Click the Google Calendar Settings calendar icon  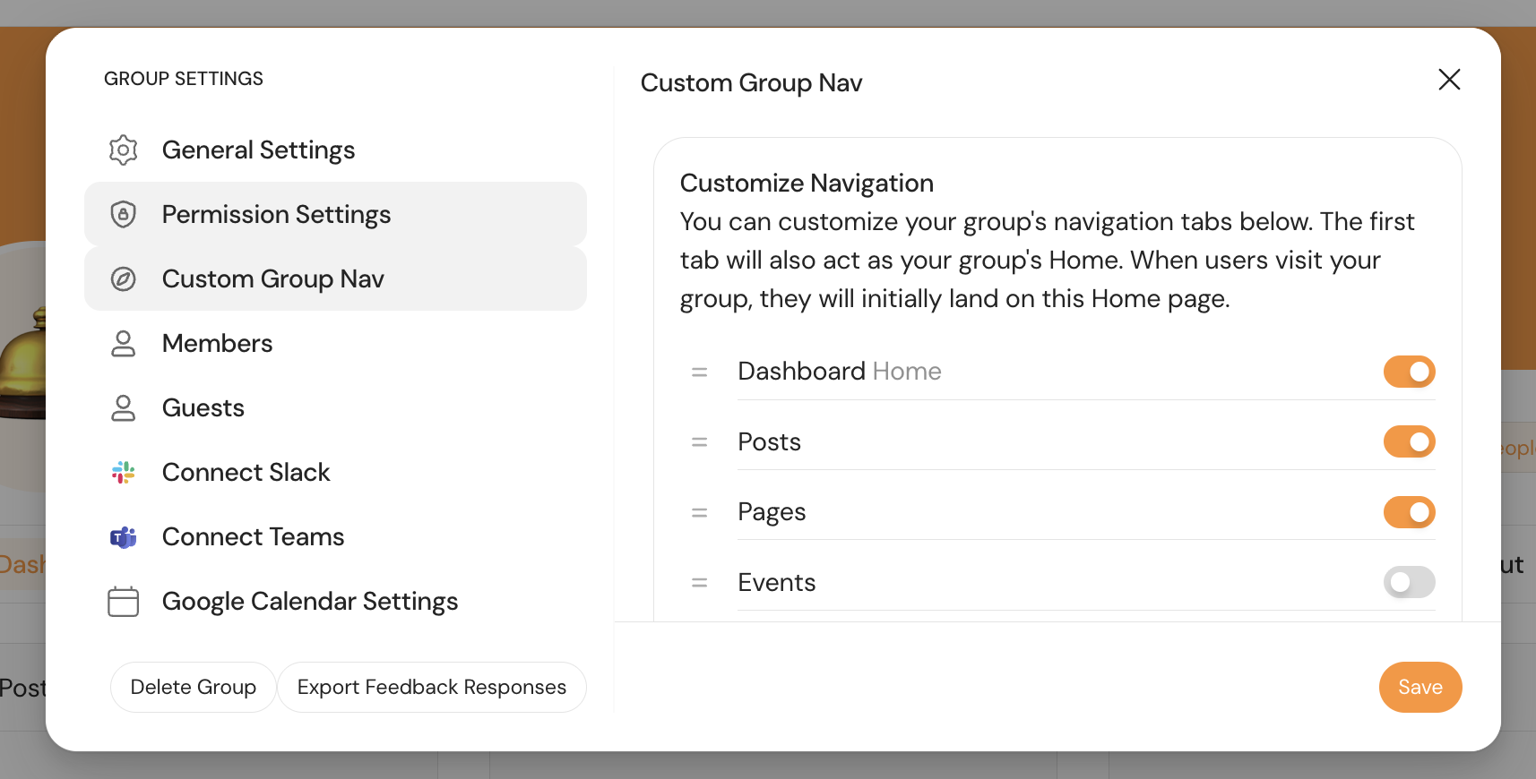124,602
